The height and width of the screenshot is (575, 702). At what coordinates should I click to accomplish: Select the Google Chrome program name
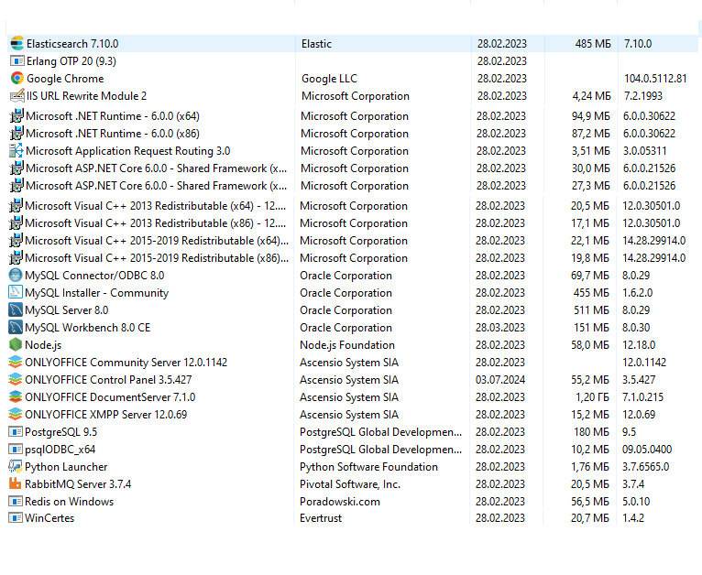(65, 79)
